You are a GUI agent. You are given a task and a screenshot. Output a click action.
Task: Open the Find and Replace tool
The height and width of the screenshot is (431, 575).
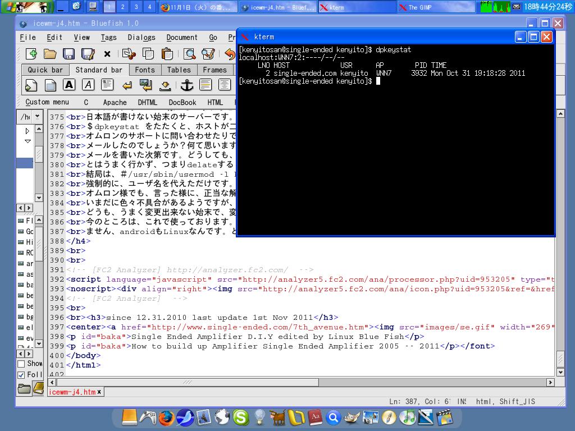tap(208, 54)
